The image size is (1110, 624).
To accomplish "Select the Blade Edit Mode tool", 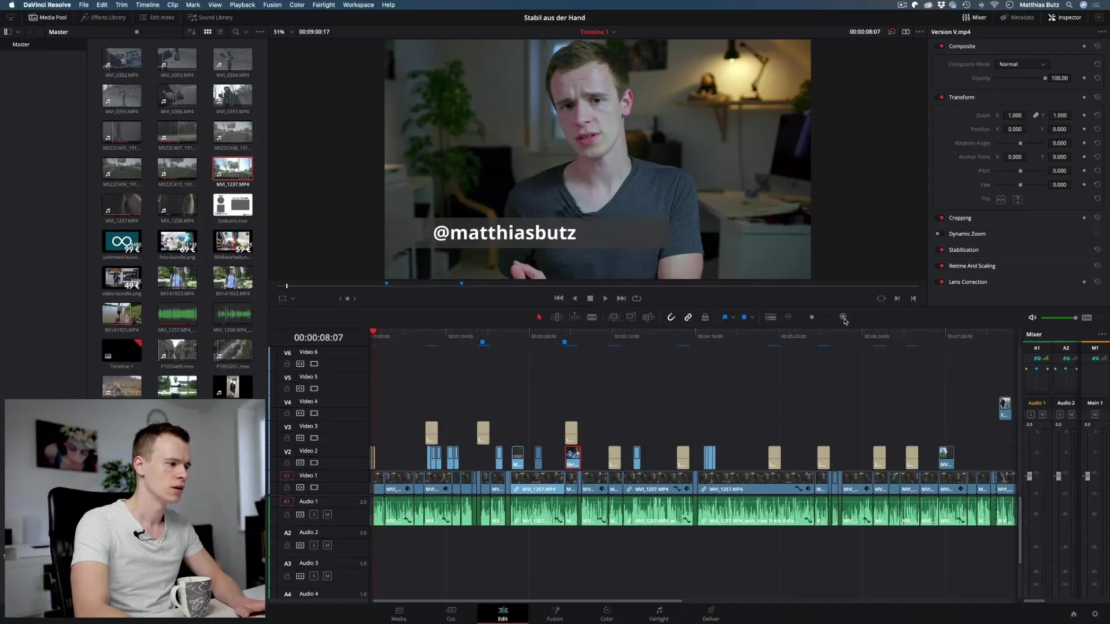I will coord(592,317).
